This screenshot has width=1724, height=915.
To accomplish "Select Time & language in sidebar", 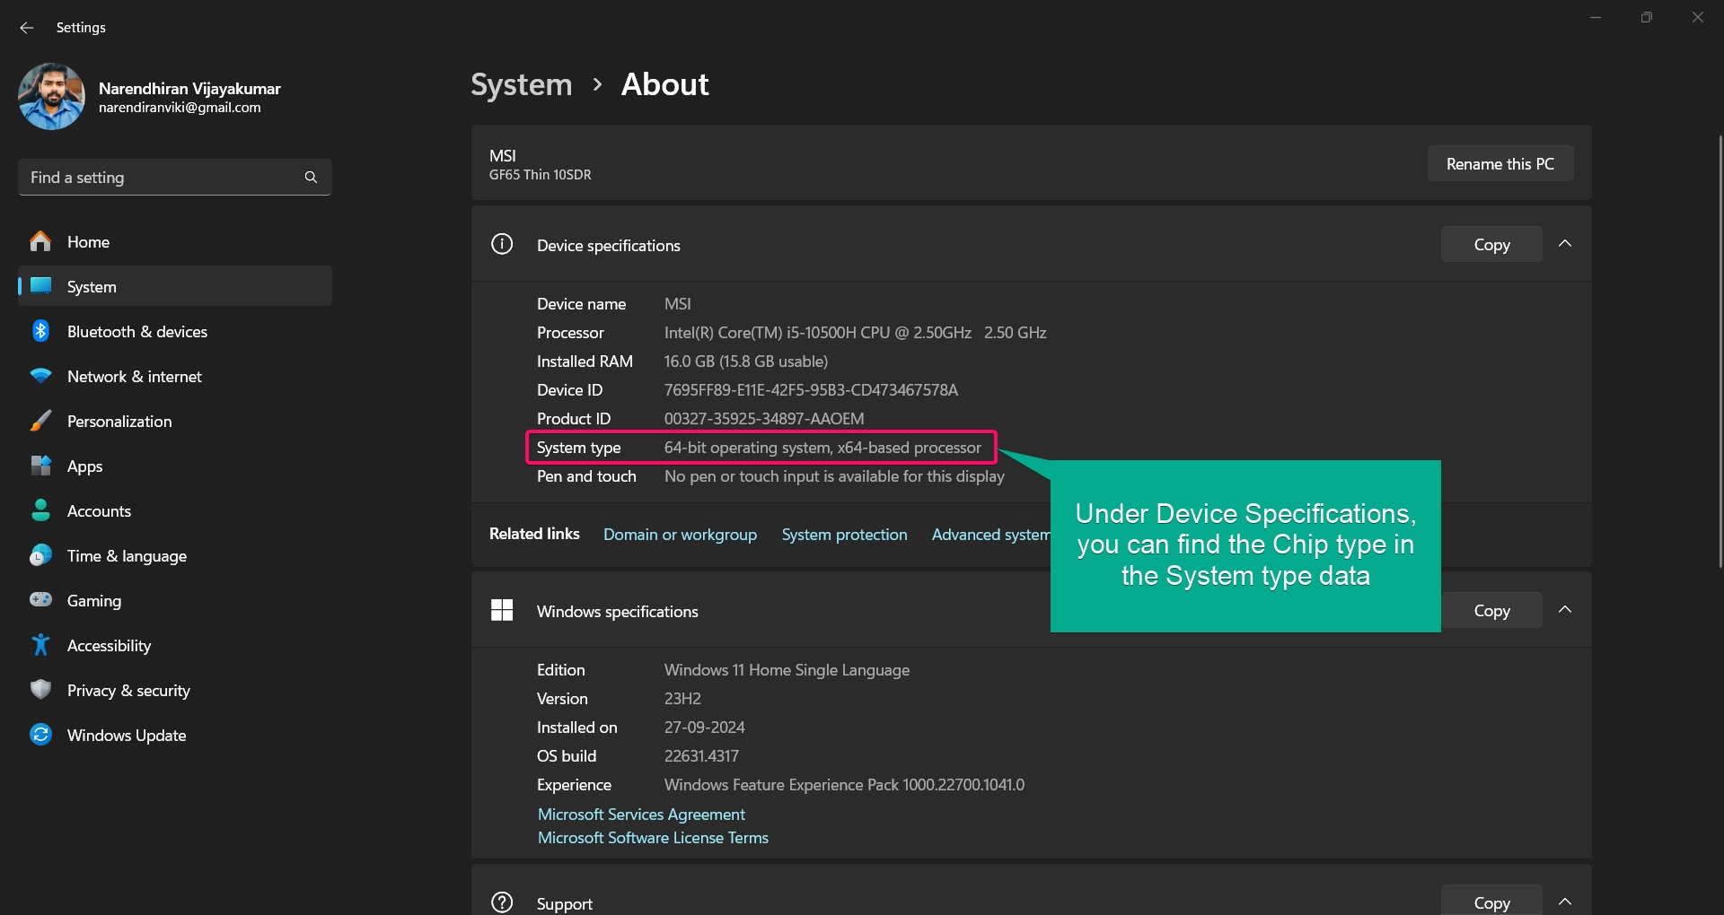I will [175, 555].
